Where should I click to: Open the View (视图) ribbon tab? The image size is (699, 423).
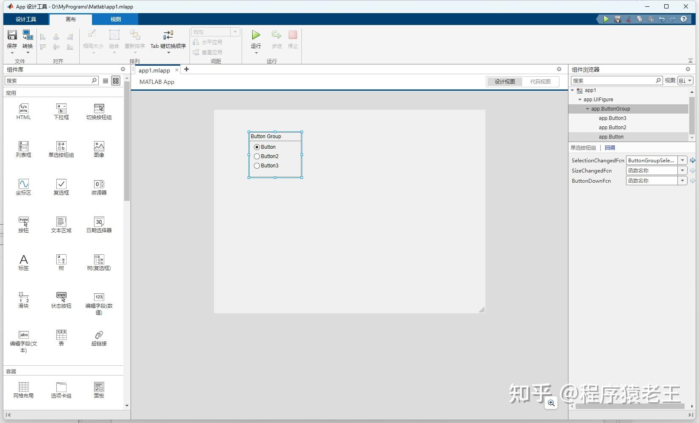116,19
